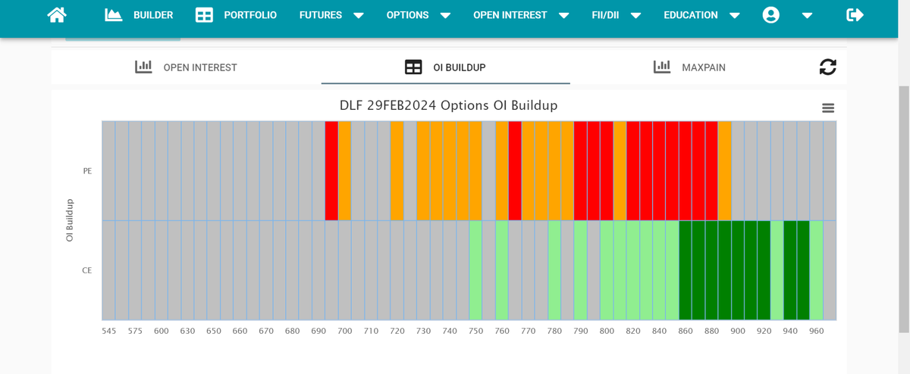Click the red PE cell at strike 695
Image resolution: width=910 pixels, height=374 pixels.
coord(331,170)
